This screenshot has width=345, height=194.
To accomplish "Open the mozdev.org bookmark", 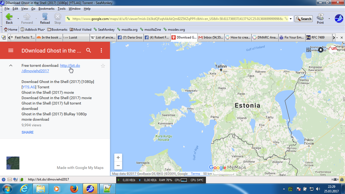I will coord(174,30).
